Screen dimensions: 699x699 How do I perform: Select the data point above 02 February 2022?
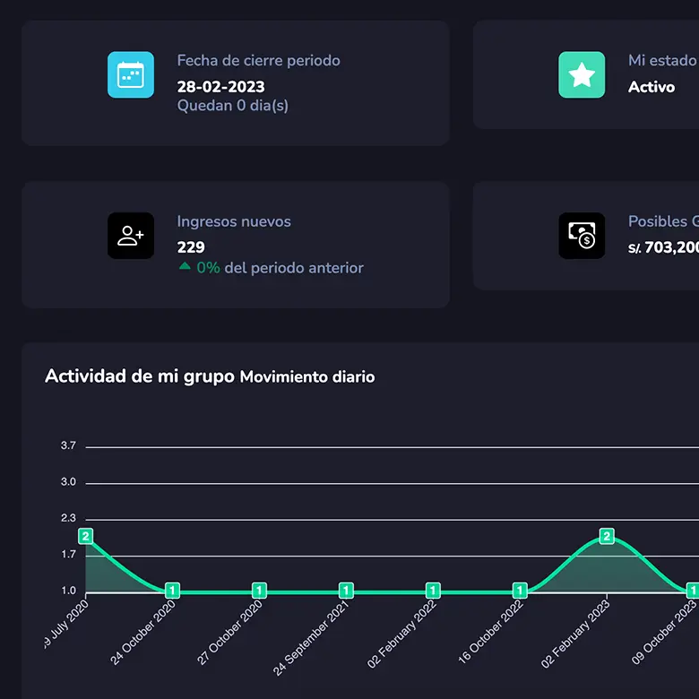tap(433, 591)
